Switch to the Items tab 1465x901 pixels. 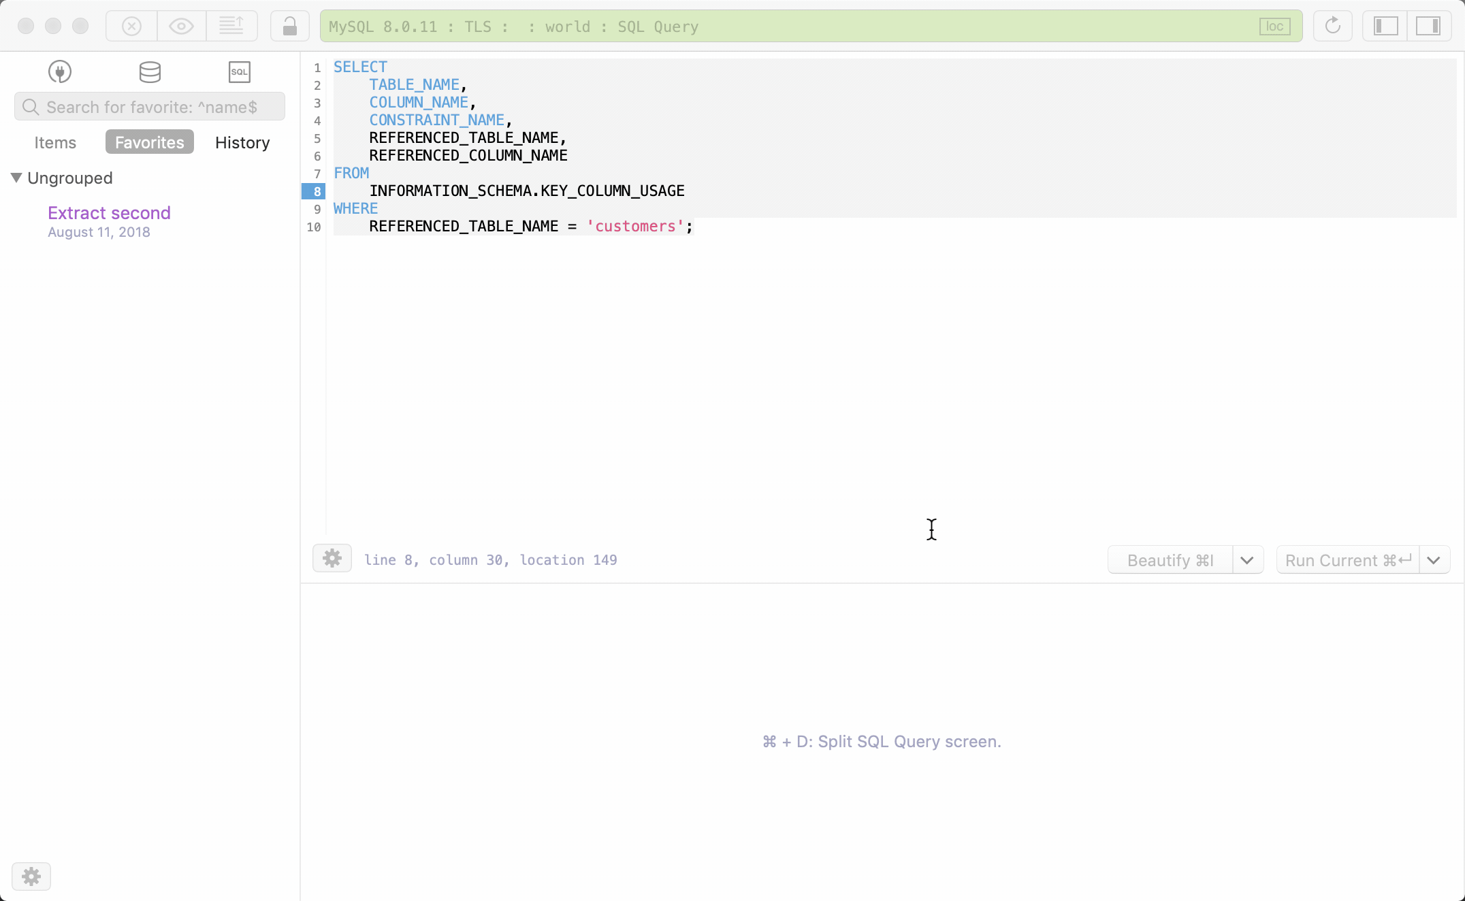click(x=55, y=142)
